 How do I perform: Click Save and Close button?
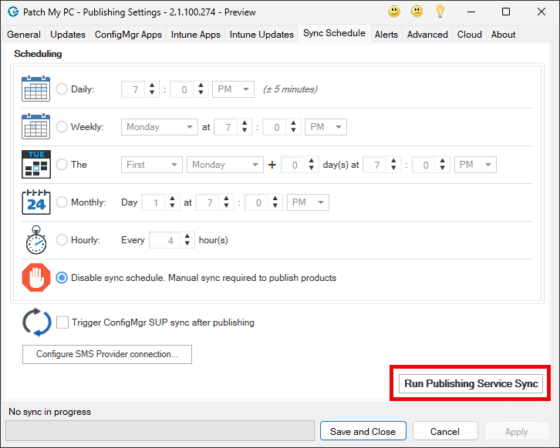363,431
